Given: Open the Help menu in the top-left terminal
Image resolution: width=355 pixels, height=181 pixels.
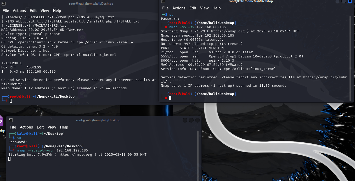Looking at the screenshot, I should pyautogui.click(x=57, y=11).
